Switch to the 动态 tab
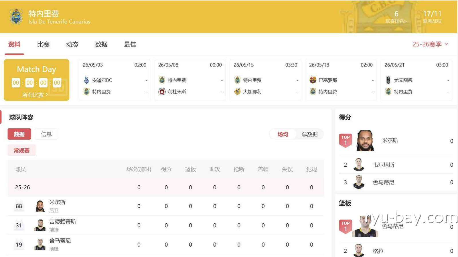Viewport: 458px width, 257px height. click(x=72, y=44)
